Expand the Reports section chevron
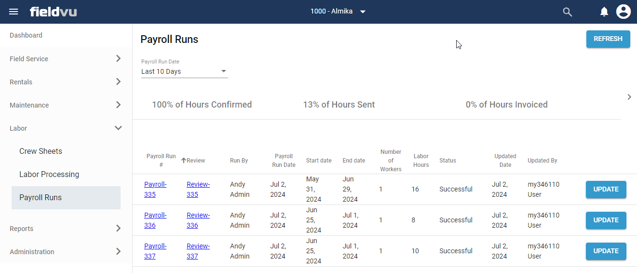This screenshot has height=273, width=637. (118, 229)
